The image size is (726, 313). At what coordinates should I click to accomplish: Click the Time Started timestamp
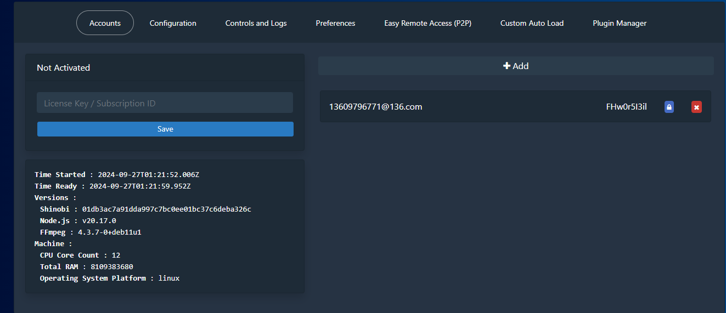(x=148, y=174)
